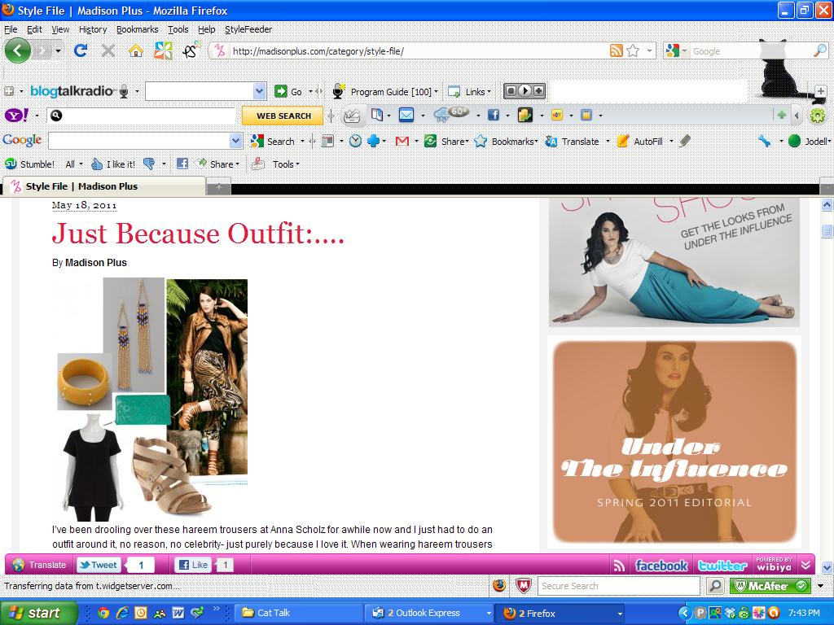The image size is (834, 625).
Task: Click the green plus add-button icon in the Yahoo toolbar
Action: [781, 115]
